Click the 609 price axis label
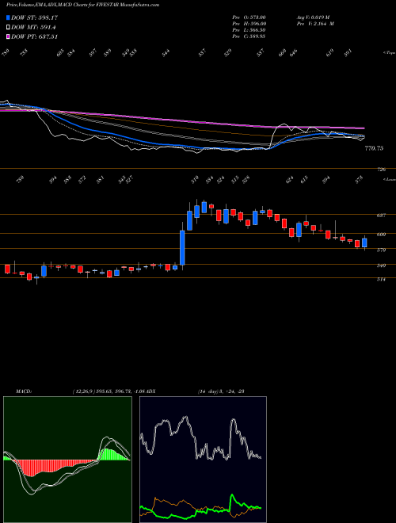Image resolution: width=396 pixels, height=523 pixels. 381,235
